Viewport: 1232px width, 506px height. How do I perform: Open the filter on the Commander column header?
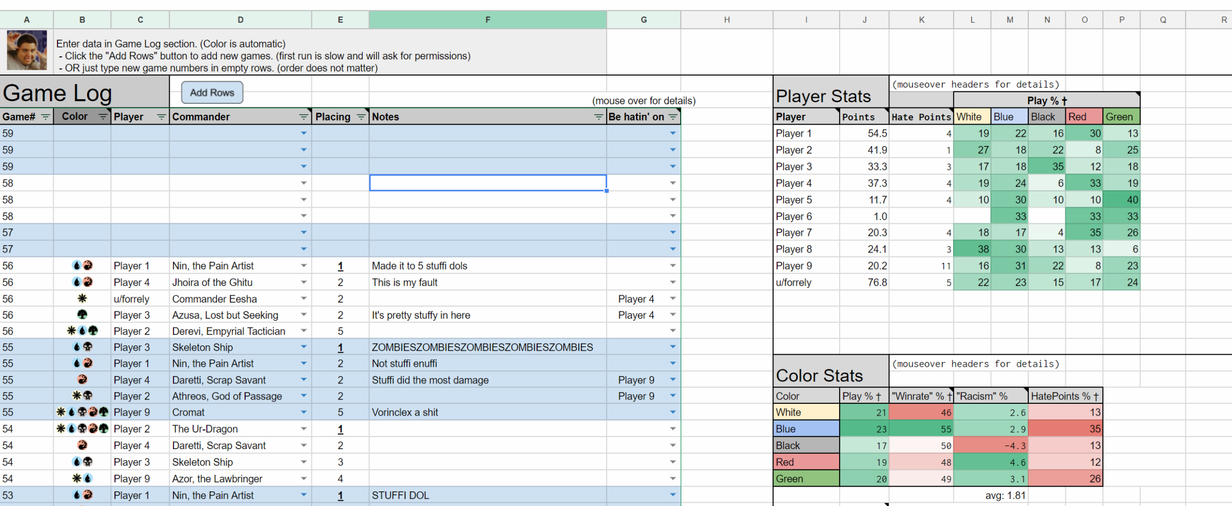click(x=304, y=116)
